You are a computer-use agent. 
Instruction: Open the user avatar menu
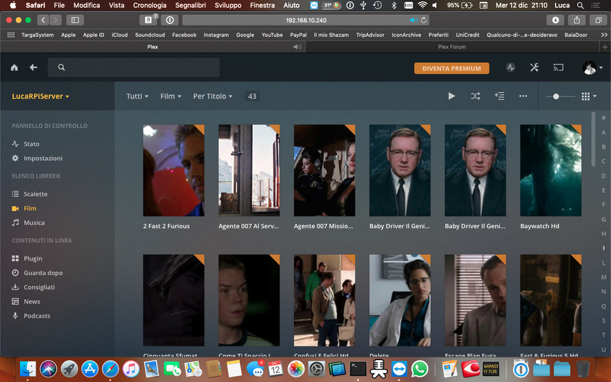coord(593,68)
